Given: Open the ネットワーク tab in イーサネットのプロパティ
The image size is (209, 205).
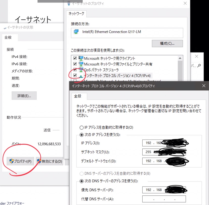Looking at the screenshot, I should click(76, 14).
